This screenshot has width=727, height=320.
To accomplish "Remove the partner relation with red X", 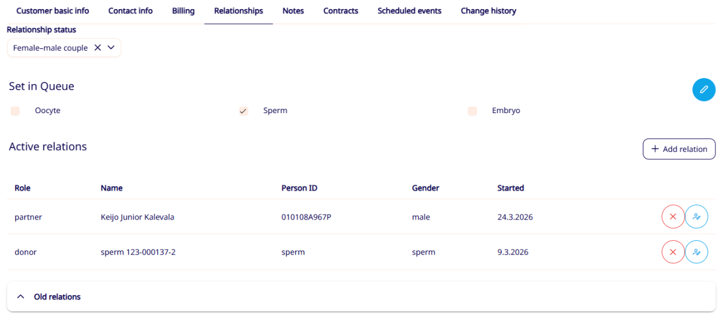I will click(672, 217).
